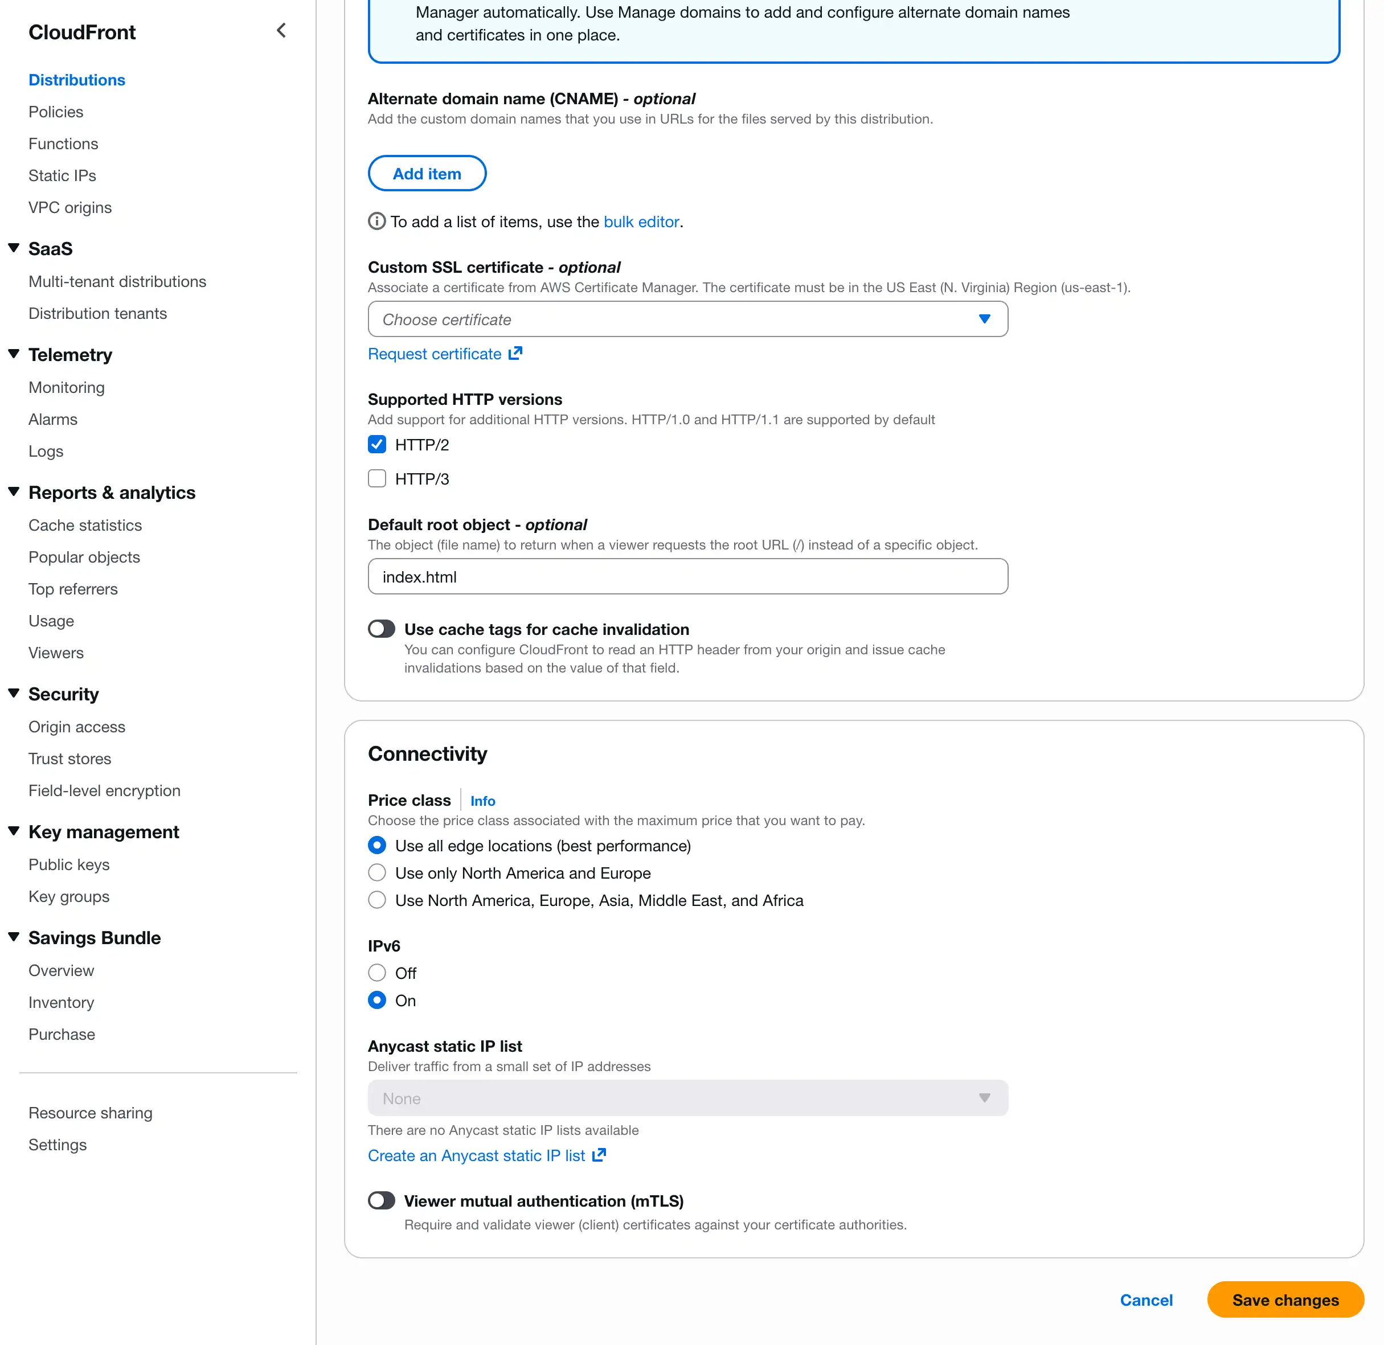Click the info icon beside bulk editor text
Viewport: 1384px width, 1345px height.
coord(376,221)
